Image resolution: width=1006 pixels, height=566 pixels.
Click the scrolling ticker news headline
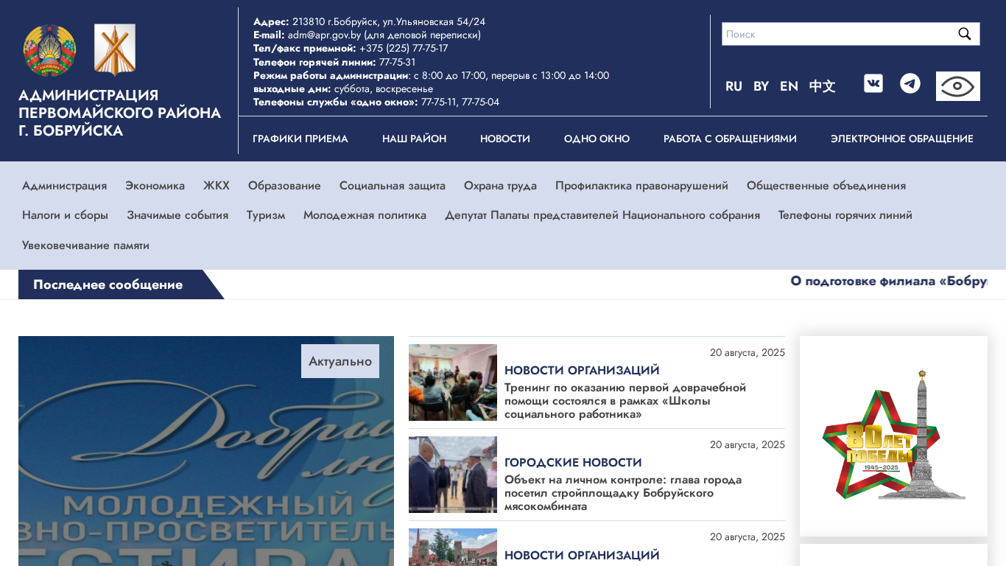(x=888, y=281)
